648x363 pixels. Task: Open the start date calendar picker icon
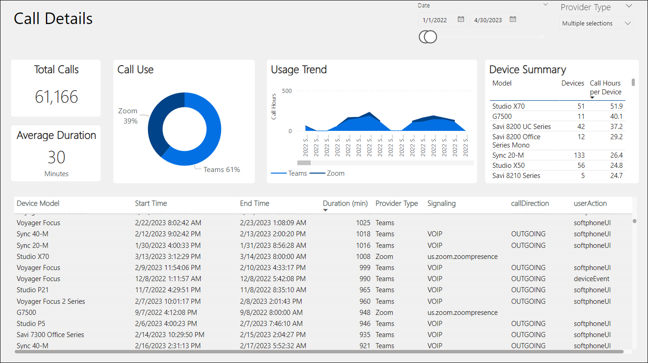point(461,19)
